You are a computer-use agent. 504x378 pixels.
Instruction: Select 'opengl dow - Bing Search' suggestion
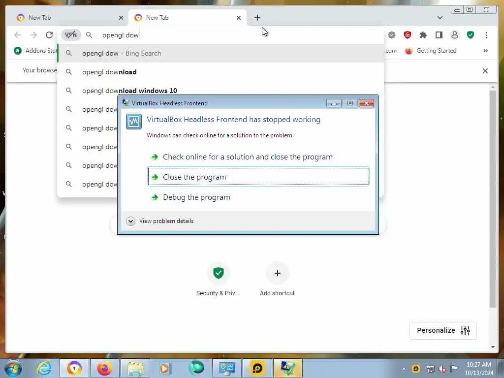click(x=220, y=53)
